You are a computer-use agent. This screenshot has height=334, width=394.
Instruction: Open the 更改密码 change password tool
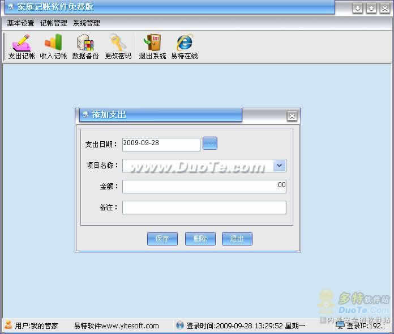[x=118, y=46]
